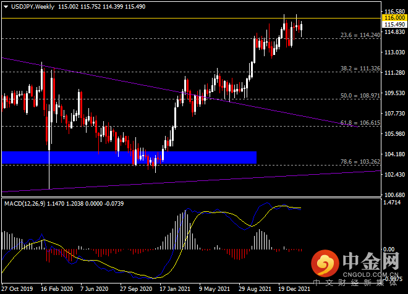
Task: Click the 116.000 yellow price label
Action: click(394, 18)
